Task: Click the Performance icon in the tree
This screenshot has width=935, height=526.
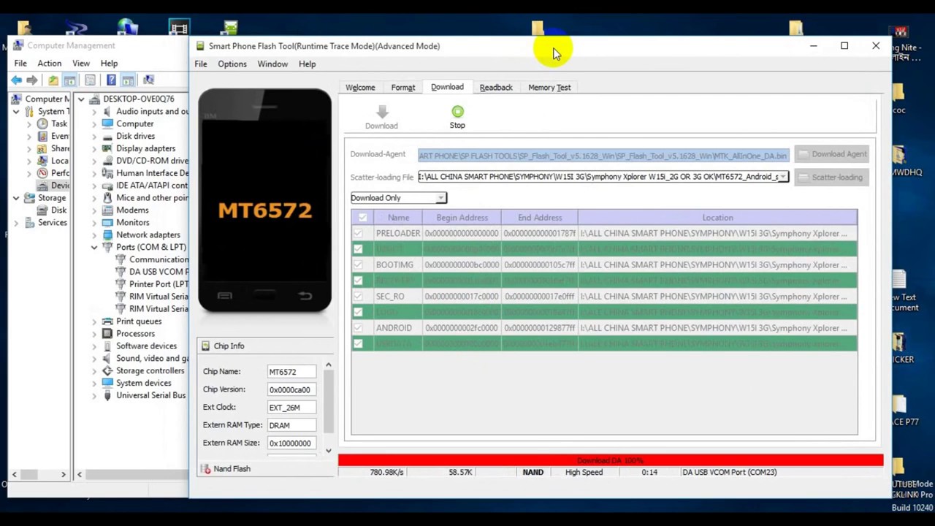Action: (x=42, y=173)
